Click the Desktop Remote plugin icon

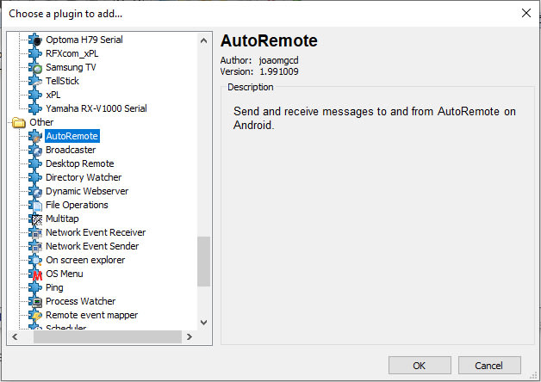coord(35,163)
